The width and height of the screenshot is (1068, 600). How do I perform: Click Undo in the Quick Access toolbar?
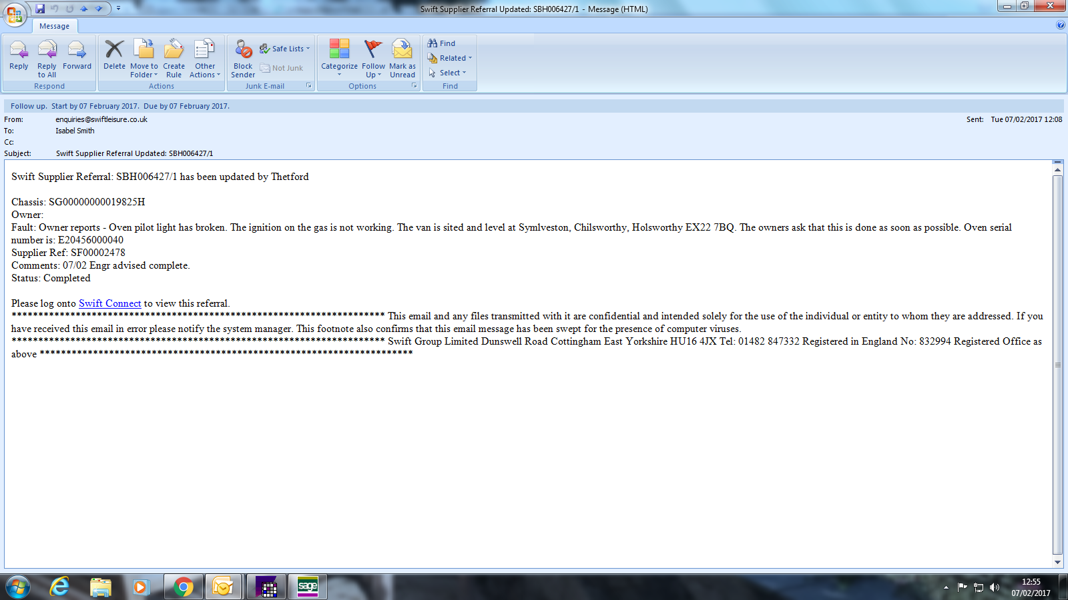[55, 9]
